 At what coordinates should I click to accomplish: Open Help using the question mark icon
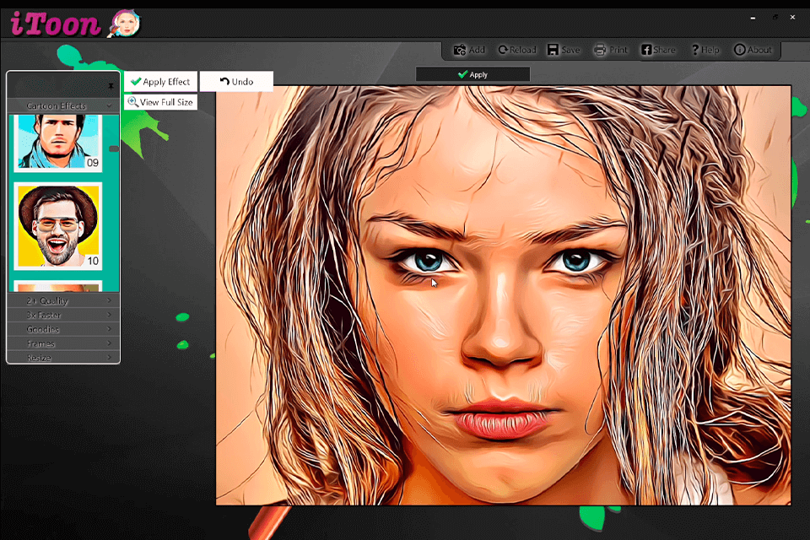click(694, 49)
